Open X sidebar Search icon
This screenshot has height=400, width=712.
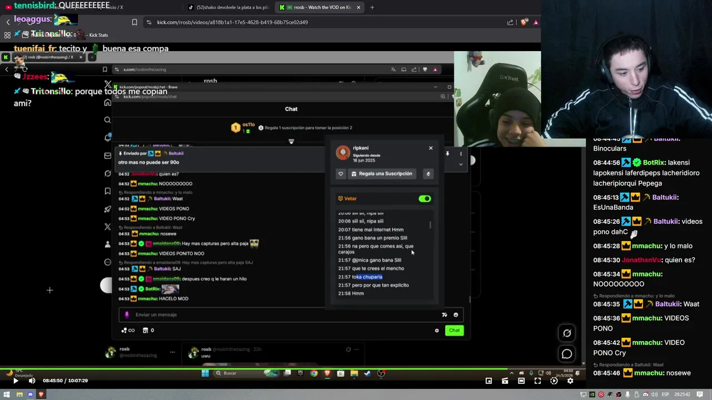pyautogui.click(x=108, y=120)
